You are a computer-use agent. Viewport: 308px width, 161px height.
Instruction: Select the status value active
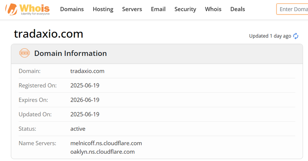coord(78,129)
